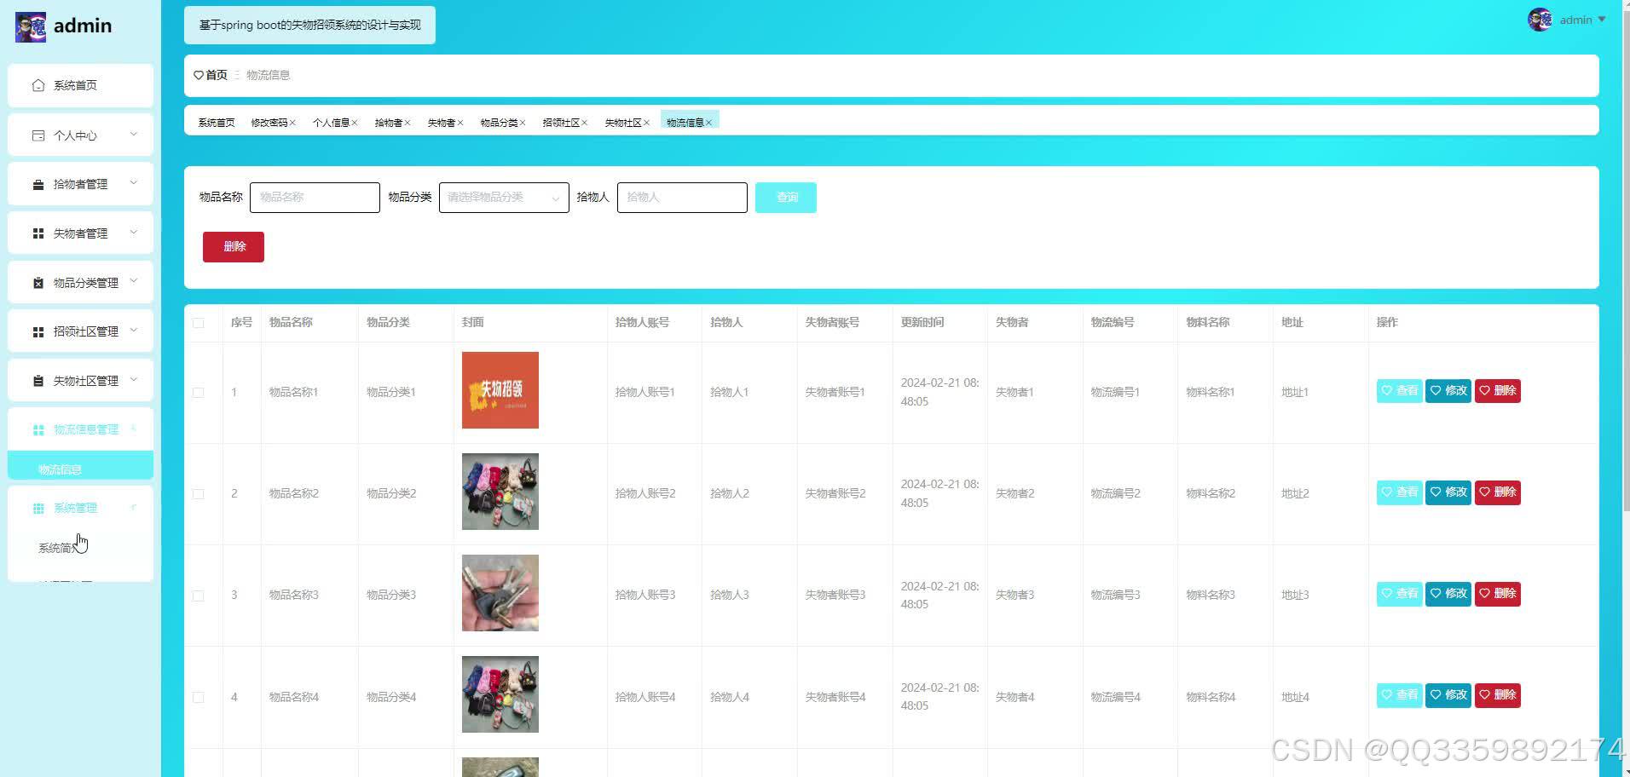The image size is (1630, 777).
Task: Open the keys cover image of row 3
Action: pyautogui.click(x=500, y=593)
